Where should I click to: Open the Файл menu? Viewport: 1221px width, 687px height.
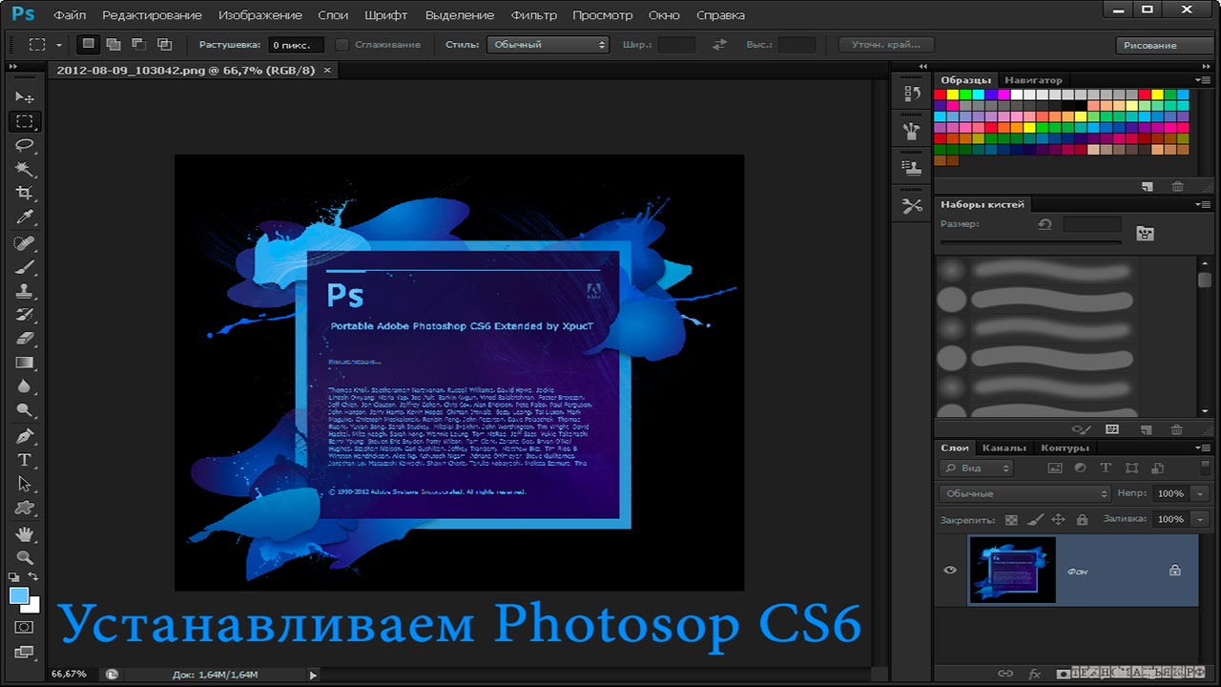(70, 15)
